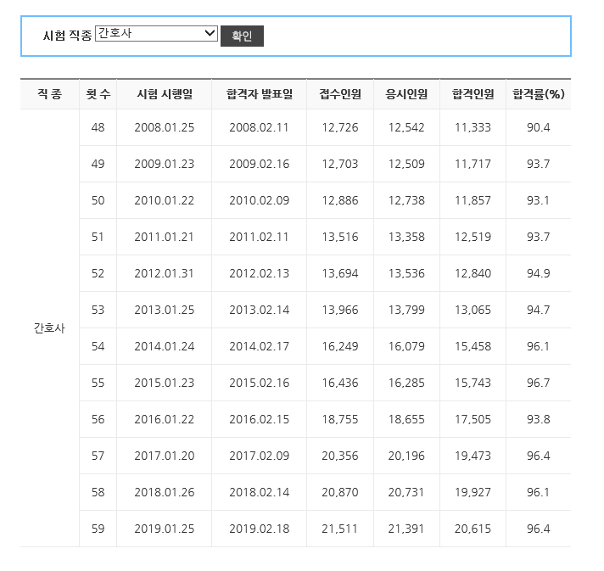Viewport: 604px width, 571px height.
Task: Click the 합격률(%) column header
Action: (539, 94)
